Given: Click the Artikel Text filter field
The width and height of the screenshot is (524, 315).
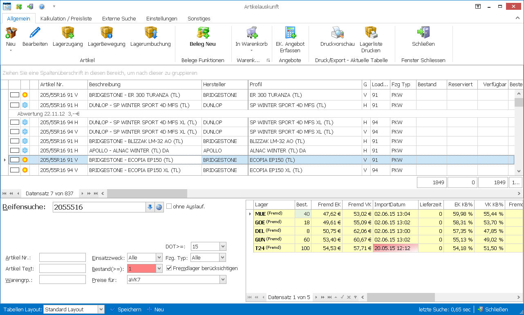Looking at the screenshot, I should point(63,268).
